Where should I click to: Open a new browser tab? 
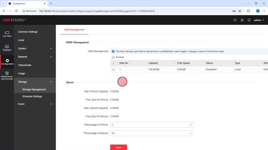51,4
